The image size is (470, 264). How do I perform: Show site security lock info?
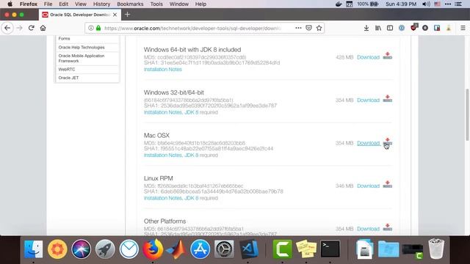click(x=98, y=28)
